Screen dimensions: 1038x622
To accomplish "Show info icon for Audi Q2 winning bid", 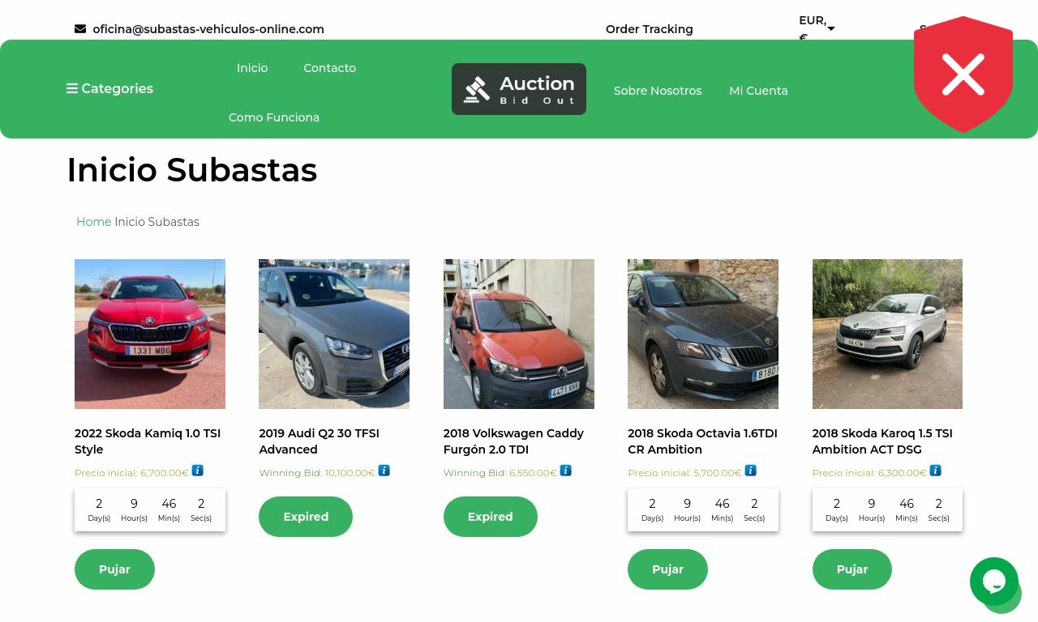I will click(384, 471).
